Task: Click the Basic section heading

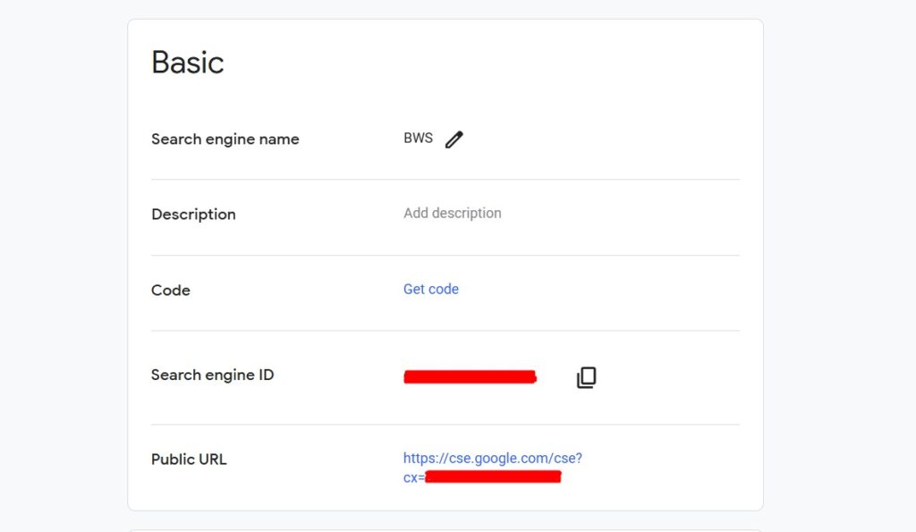Action: [x=187, y=62]
